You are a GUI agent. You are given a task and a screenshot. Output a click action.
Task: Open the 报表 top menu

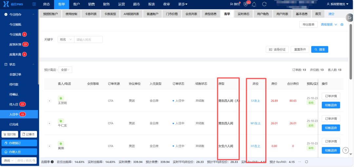[152, 4]
